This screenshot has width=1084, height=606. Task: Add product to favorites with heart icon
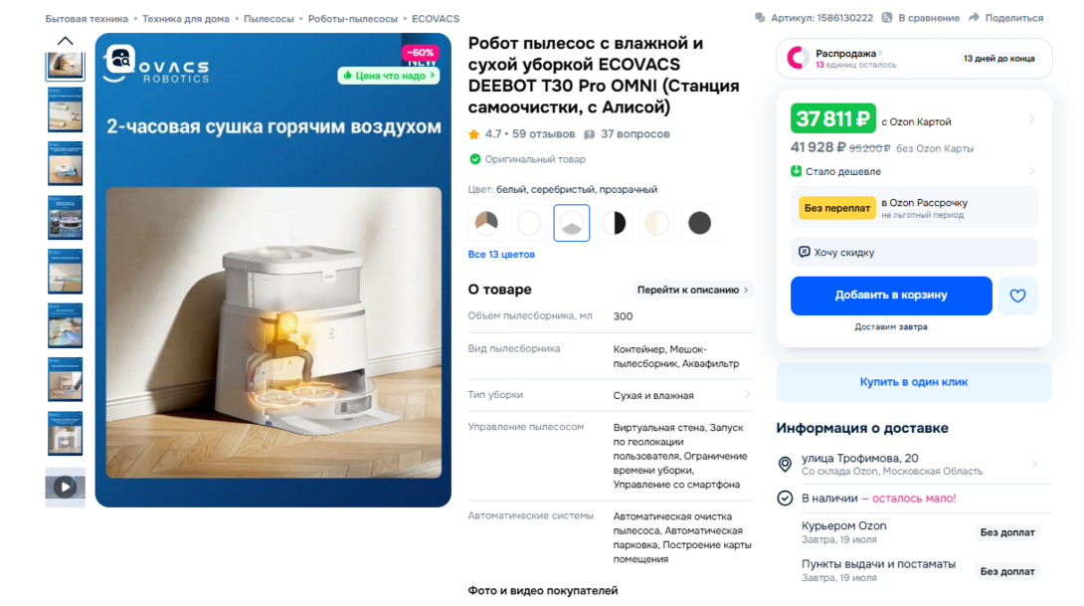(x=1017, y=297)
